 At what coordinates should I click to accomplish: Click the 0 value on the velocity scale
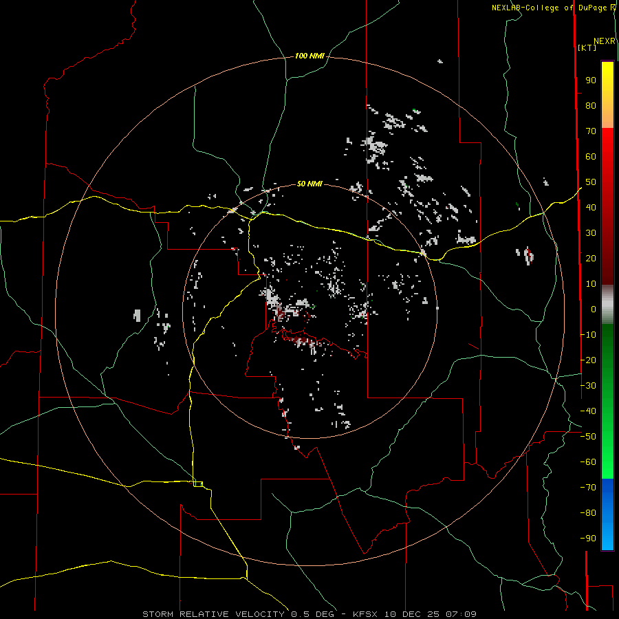click(594, 309)
